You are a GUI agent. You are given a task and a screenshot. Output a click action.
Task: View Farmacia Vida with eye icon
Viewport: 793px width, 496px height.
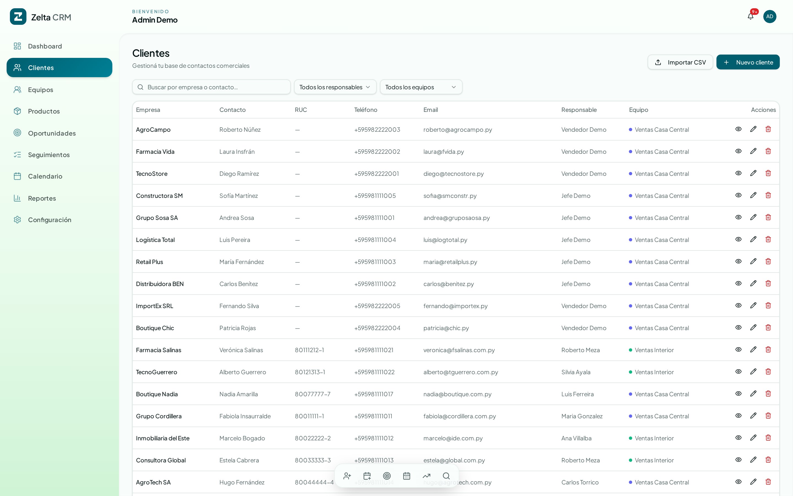click(x=738, y=151)
